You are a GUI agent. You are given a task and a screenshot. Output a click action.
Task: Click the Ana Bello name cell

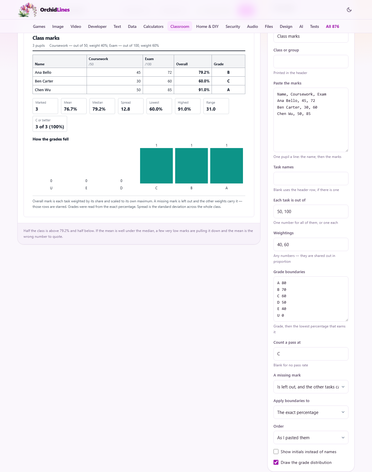pyautogui.click(x=60, y=72)
